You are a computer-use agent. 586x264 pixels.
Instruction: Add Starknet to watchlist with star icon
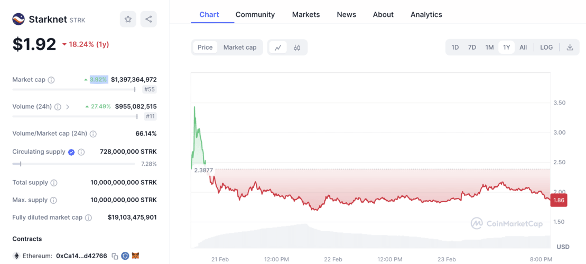(128, 20)
